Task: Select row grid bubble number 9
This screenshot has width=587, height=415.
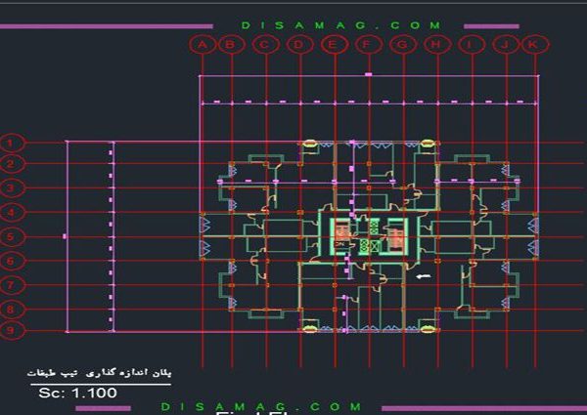Action: point(11,332)
